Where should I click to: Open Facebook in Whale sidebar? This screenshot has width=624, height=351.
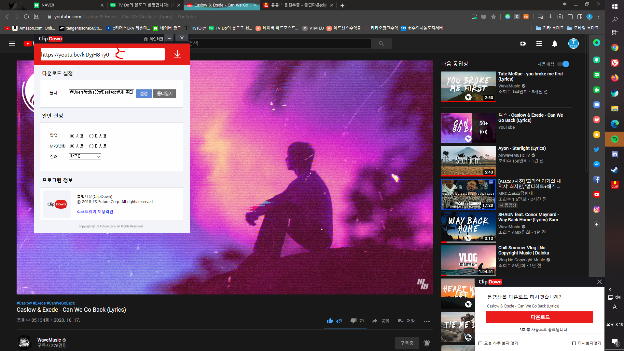click(x=597, y=179)
